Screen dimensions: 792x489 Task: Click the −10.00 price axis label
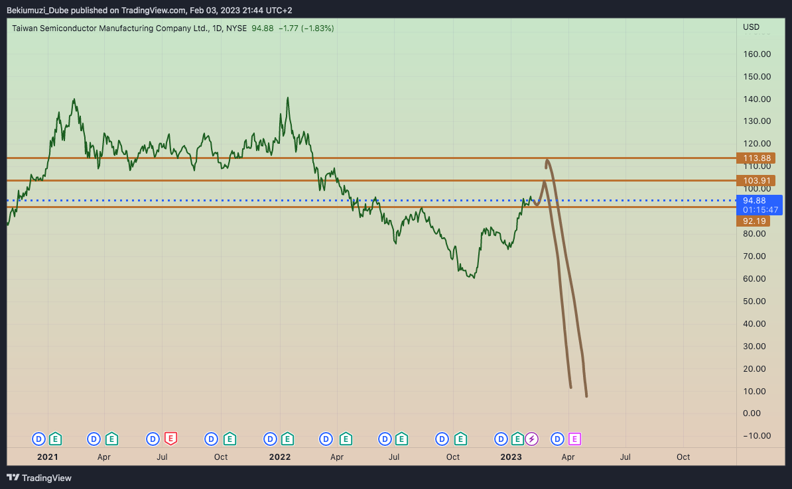pyautogui.click(x=757, y=435)
